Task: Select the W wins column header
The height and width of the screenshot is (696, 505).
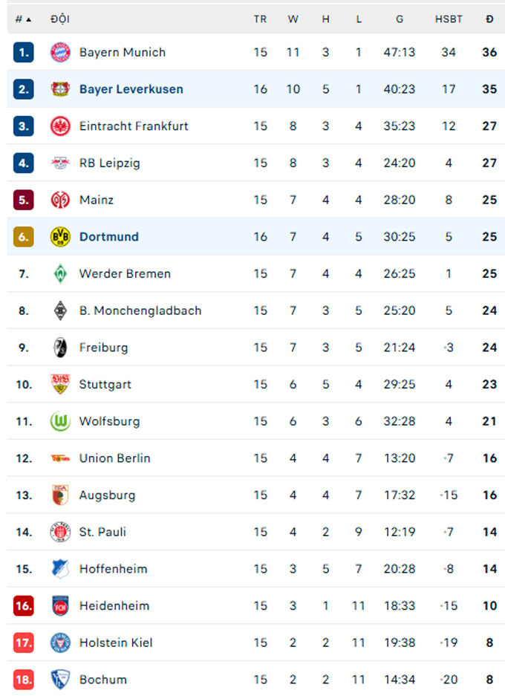Action: [293, 19]
